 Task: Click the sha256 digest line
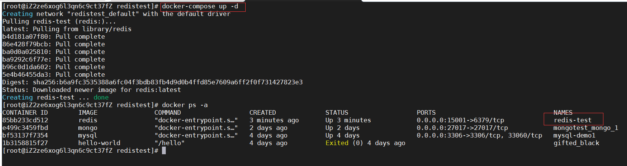click(152, 82)
